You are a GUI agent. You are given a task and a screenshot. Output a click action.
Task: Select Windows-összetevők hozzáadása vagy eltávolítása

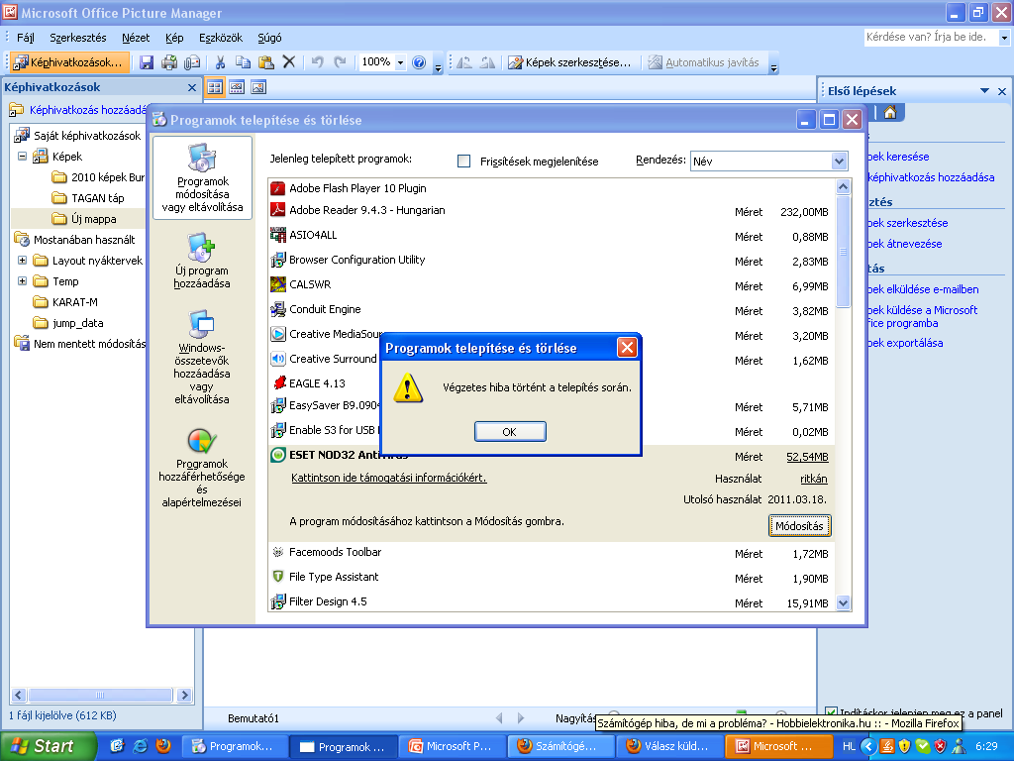(x=202, y=357)
